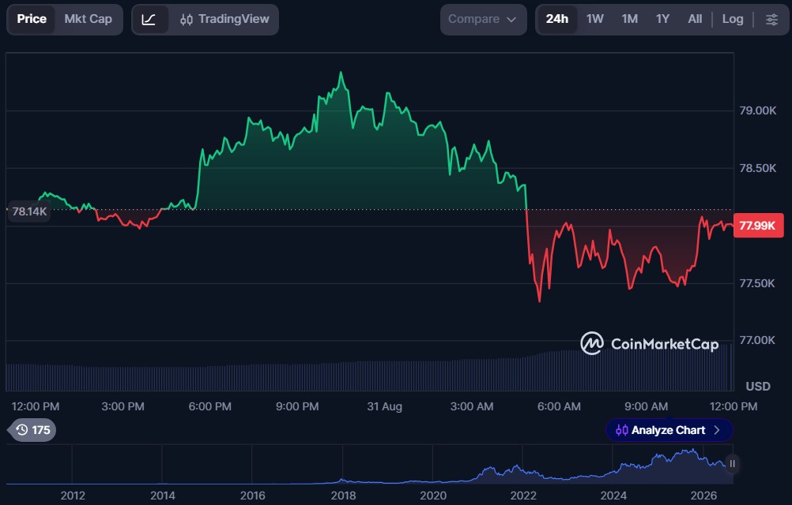
Task: Choose the All time range
Action: pyautogui.click(x=695, y=20)
